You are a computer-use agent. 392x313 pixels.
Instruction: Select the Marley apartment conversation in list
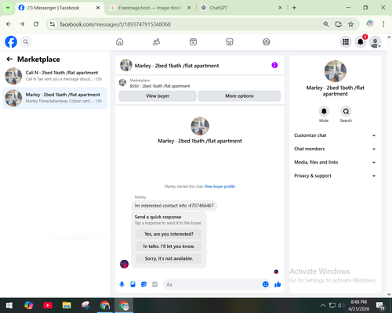click(x=55, y=98)
